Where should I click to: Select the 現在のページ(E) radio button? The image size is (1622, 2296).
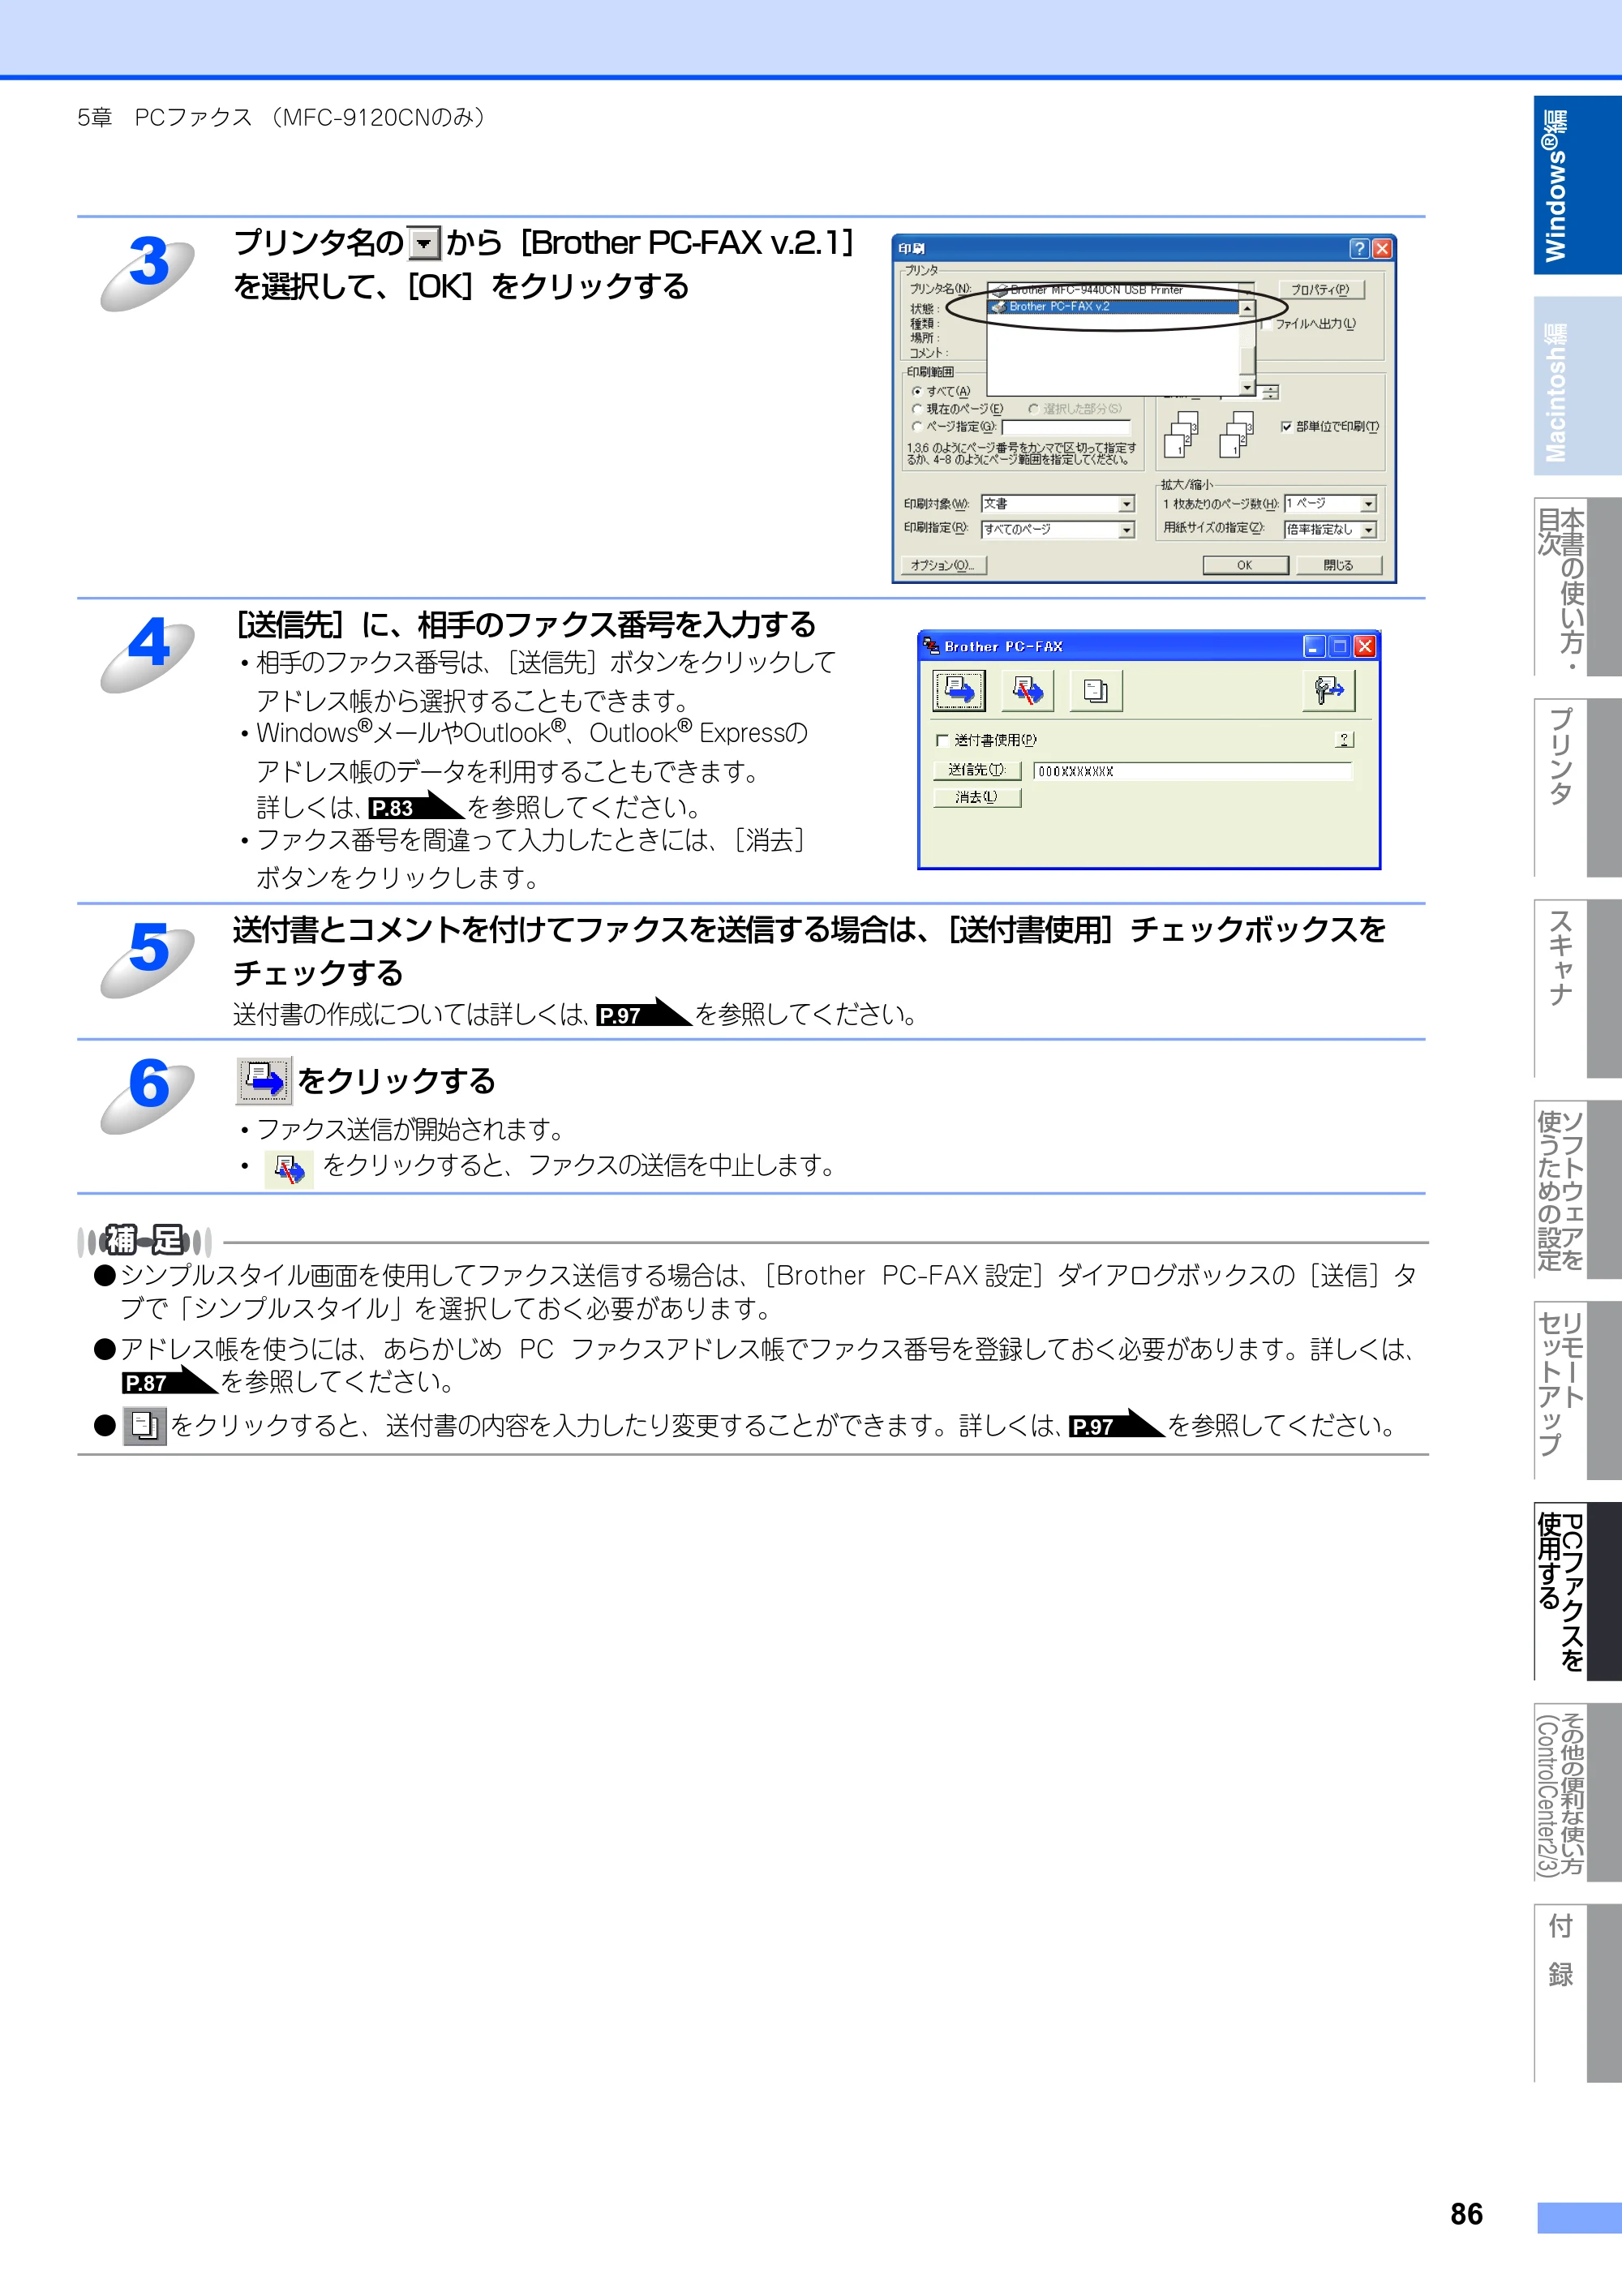[x=917, y=409]
